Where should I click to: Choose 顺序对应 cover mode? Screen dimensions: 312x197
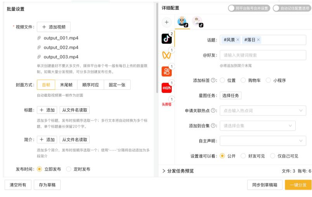pos(91,85)
